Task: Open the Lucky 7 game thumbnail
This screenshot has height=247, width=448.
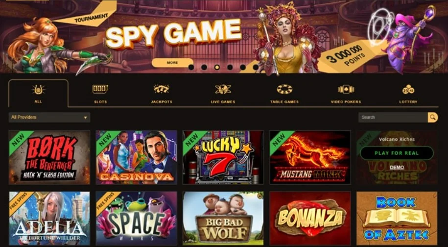Action: [223, 157]
